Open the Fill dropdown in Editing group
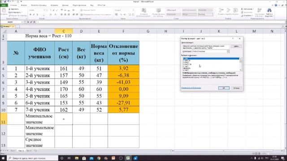Image resolution: width=287 pixels, height=161 pixels. [x=247, y=13]
